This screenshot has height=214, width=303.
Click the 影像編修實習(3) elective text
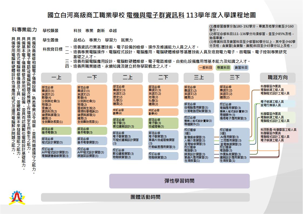click(195, 137)
